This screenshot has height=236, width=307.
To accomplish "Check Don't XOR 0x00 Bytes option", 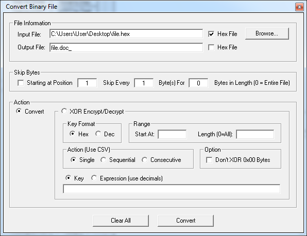I will coord(209,160).
